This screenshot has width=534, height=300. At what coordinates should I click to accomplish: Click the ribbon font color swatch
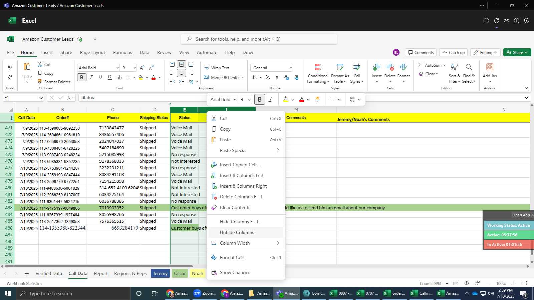click(x=154, y=77)
